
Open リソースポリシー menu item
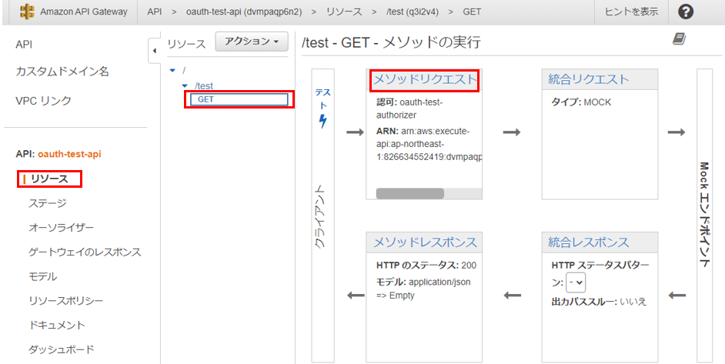coord(65,301)
